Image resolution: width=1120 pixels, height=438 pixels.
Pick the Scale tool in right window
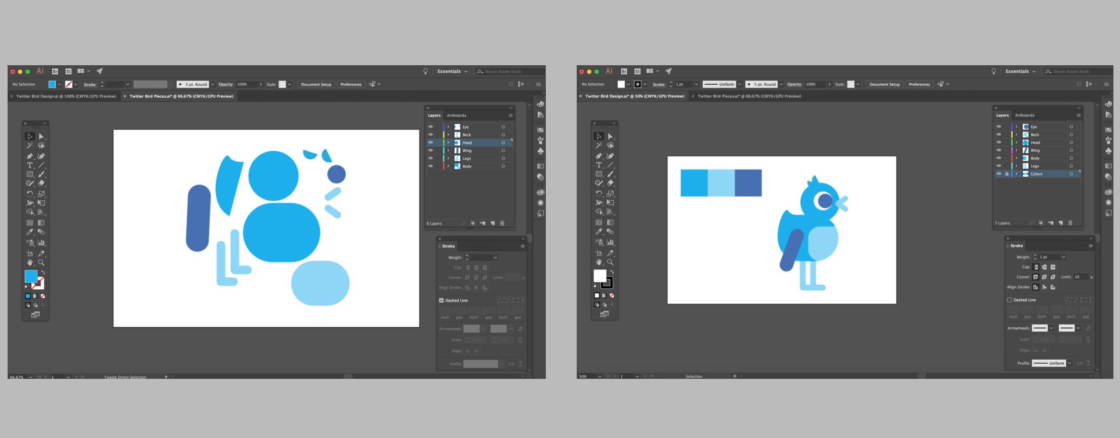point(611,193)
